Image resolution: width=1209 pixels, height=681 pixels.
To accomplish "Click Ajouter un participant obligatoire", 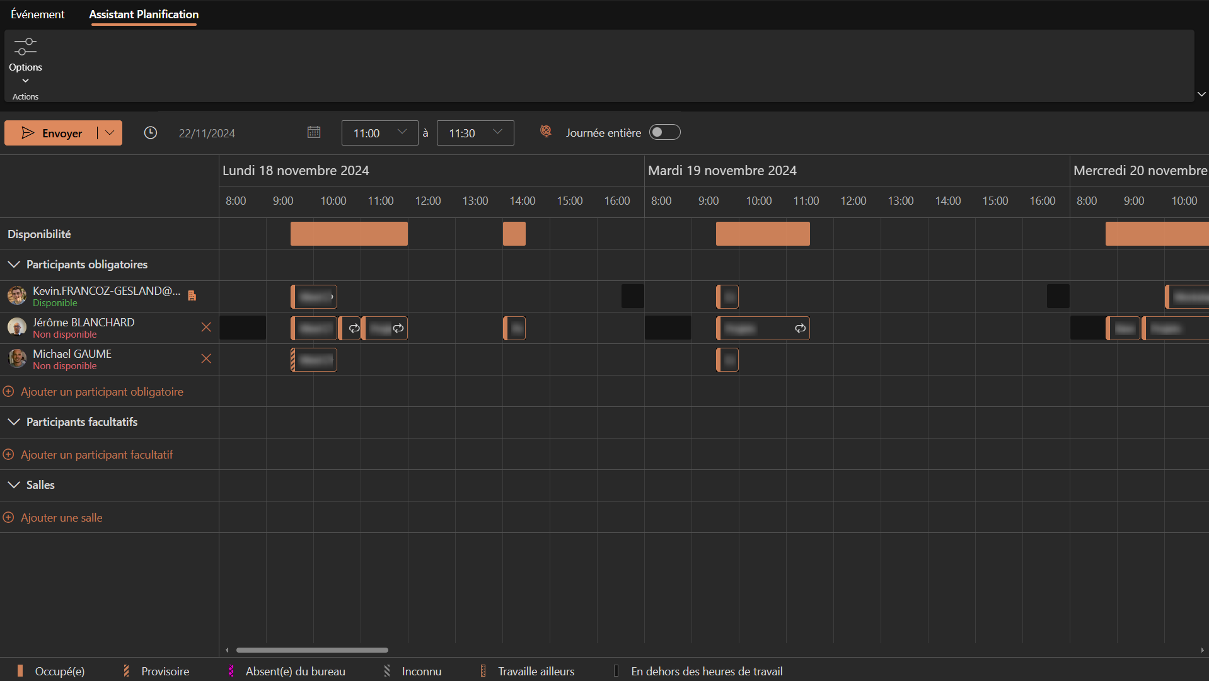I will click(x=101, y=392).
